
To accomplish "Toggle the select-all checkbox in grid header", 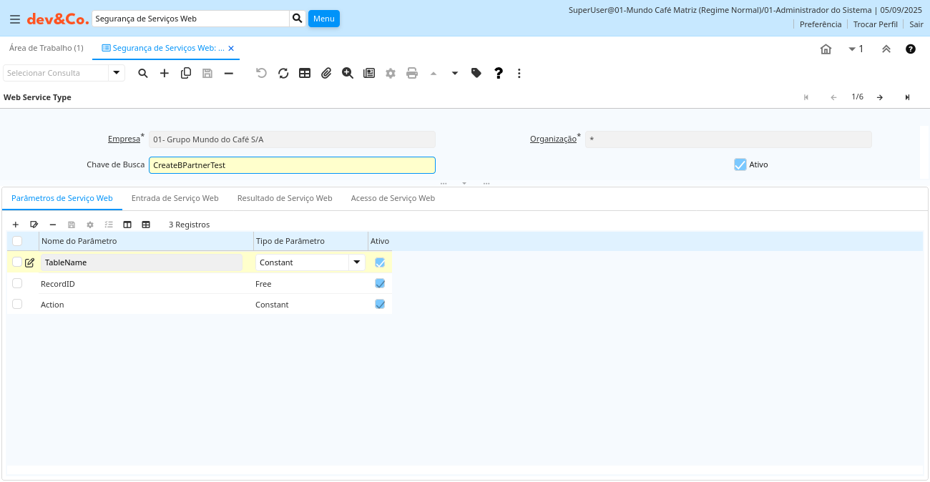I will click(x=17, y=241).
